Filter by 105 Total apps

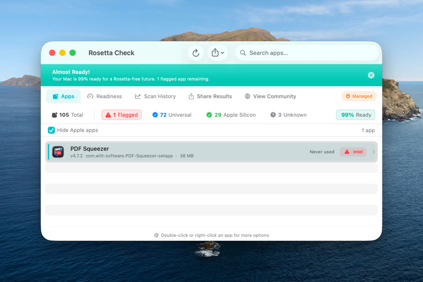(x=68, y=115)
